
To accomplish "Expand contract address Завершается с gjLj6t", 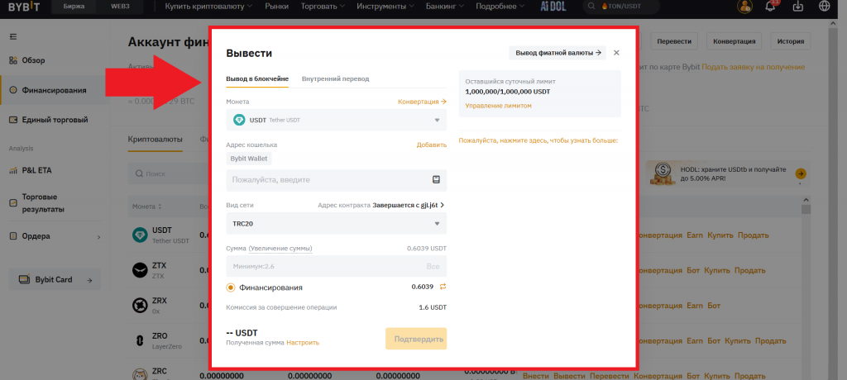I will pyautogui.click(x=409, y=205).
